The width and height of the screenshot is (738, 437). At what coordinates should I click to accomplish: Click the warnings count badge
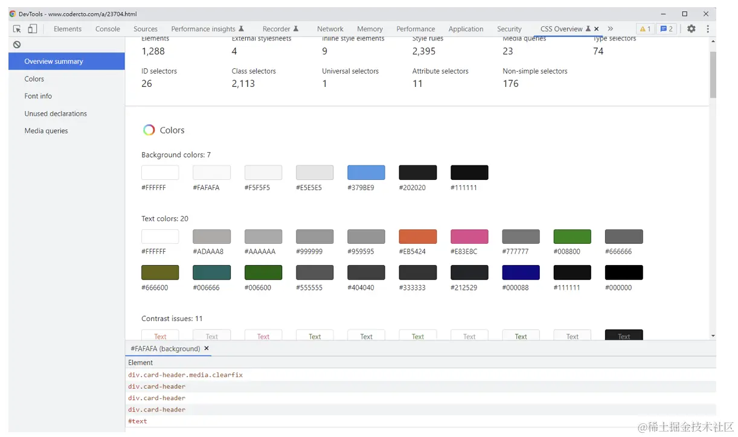coord(645,28)
